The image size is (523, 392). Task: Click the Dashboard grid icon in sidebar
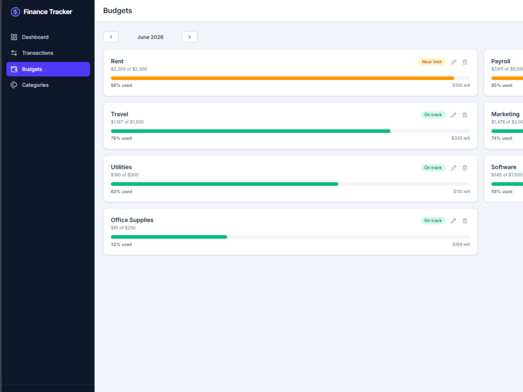14,37
